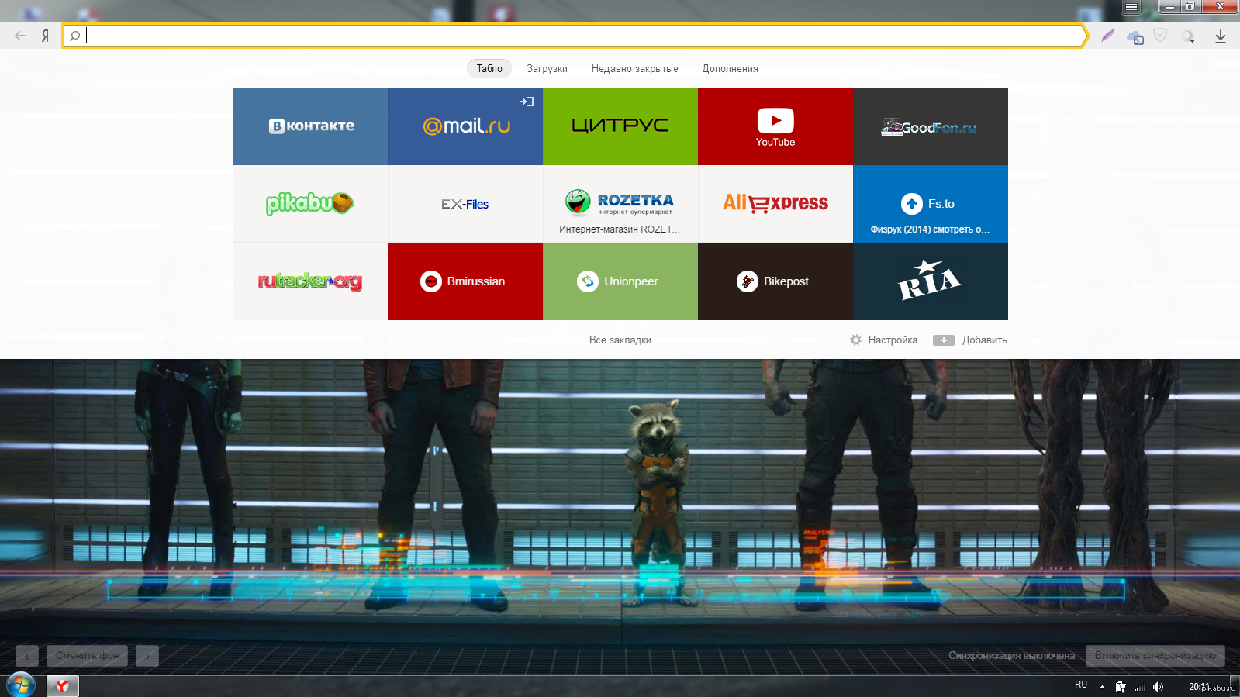The width and height of the screenshot is (1240, 697).
Task: Open the downloads arrow icon
Action: coord(1220,36)
